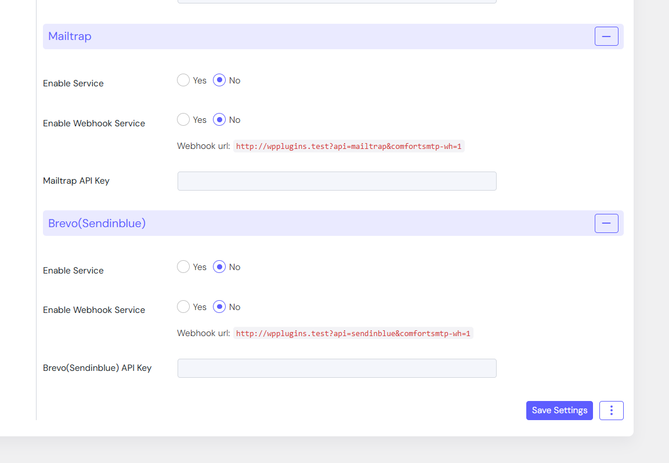
Task: Enable the Mailtrap webhook service with Yes
Action: (183, 119)
